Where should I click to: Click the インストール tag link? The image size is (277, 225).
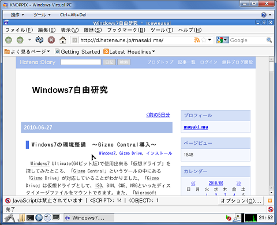159,153
